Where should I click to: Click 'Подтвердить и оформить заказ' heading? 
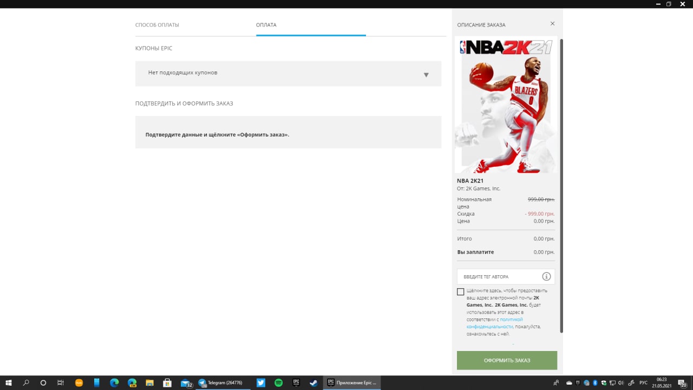(x=184, y=103)
